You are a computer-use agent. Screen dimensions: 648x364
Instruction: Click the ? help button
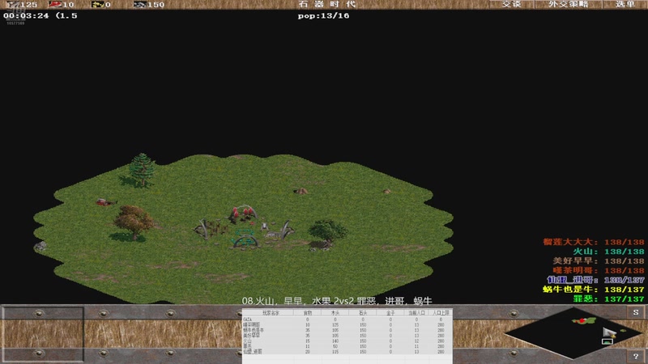[636, 356]
